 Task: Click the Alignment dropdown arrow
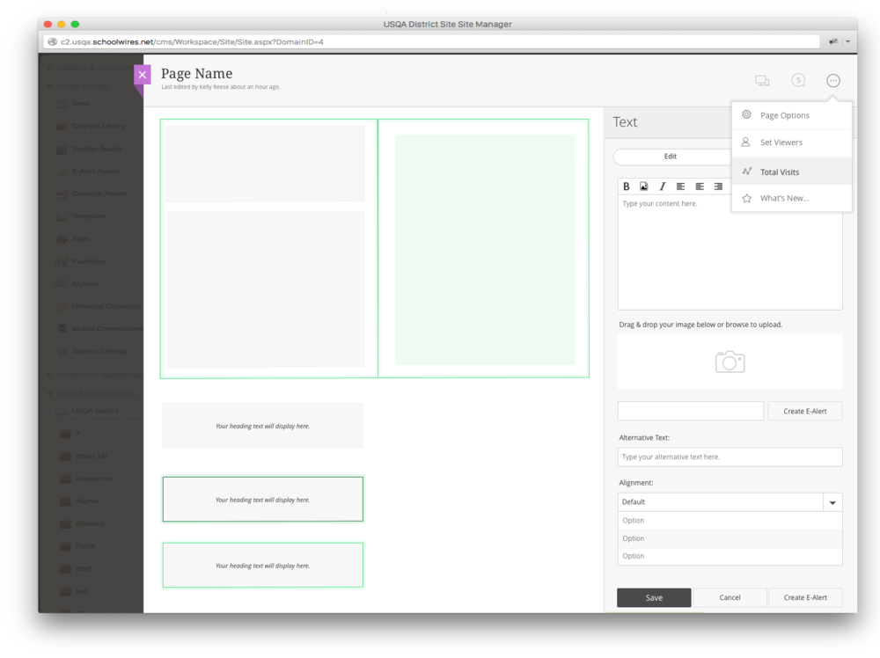832,502
